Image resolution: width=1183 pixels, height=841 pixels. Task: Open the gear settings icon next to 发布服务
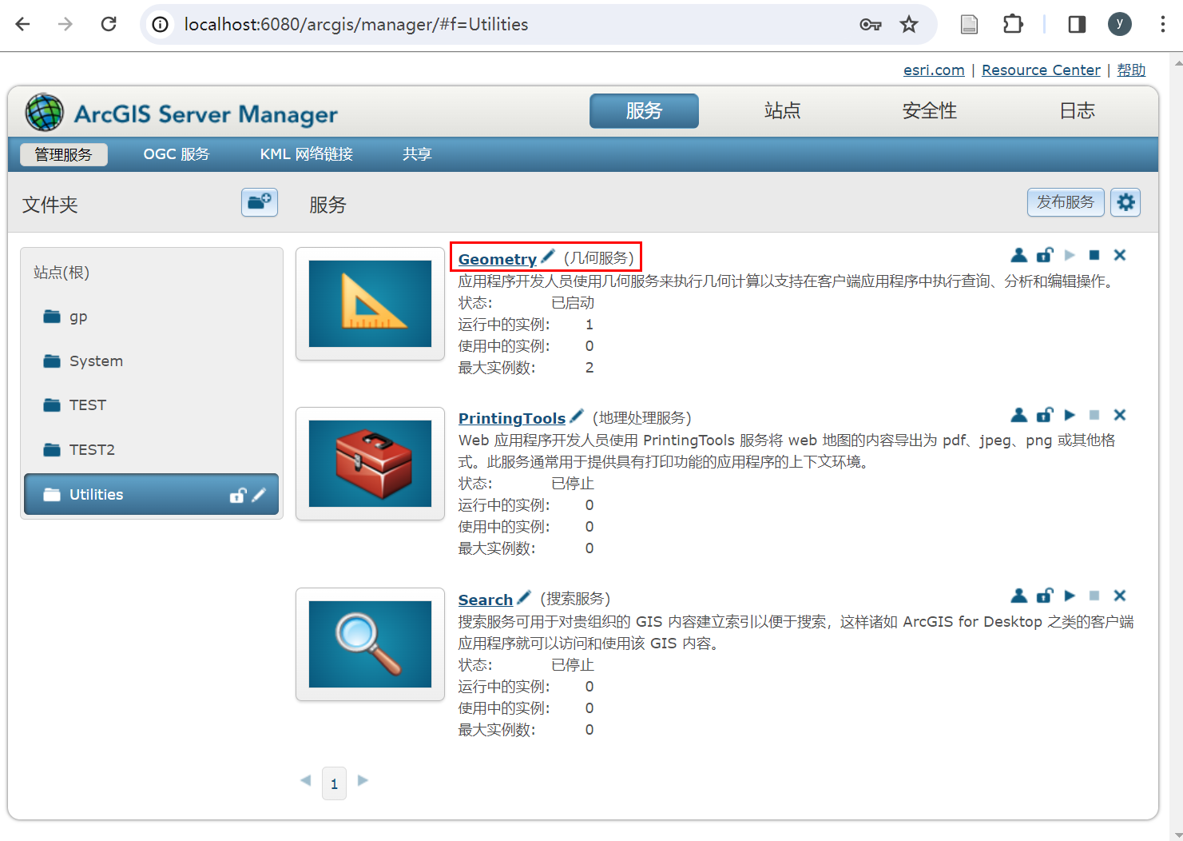click(x=1125, y=202)
